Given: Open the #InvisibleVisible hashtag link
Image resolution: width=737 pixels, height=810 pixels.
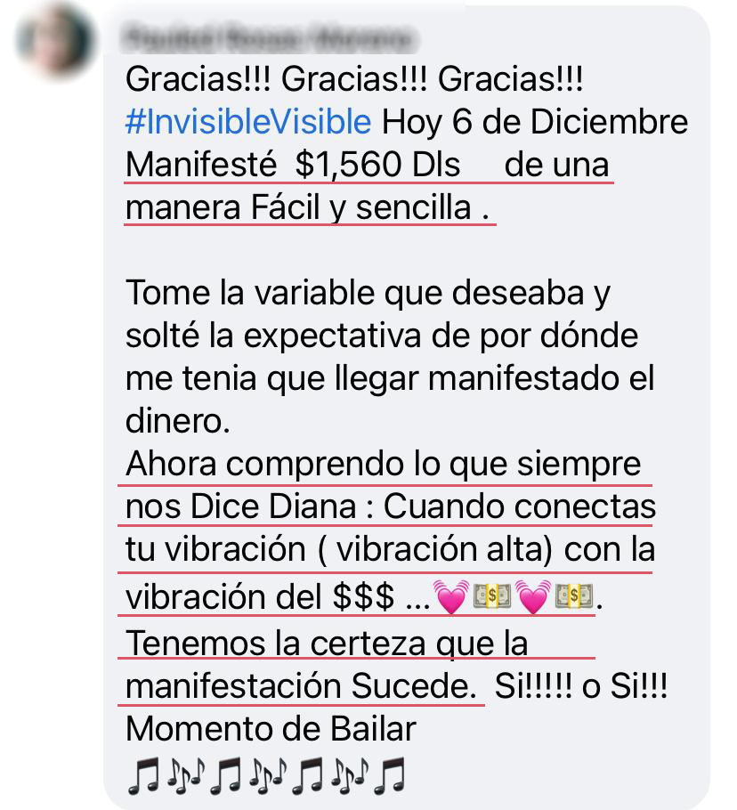Looking at the screenshot, I should pos(248,122).
